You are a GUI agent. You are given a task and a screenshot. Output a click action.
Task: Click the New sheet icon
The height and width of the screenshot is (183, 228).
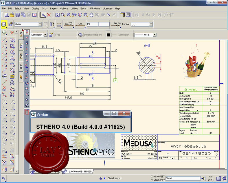[x=6, y=15]
